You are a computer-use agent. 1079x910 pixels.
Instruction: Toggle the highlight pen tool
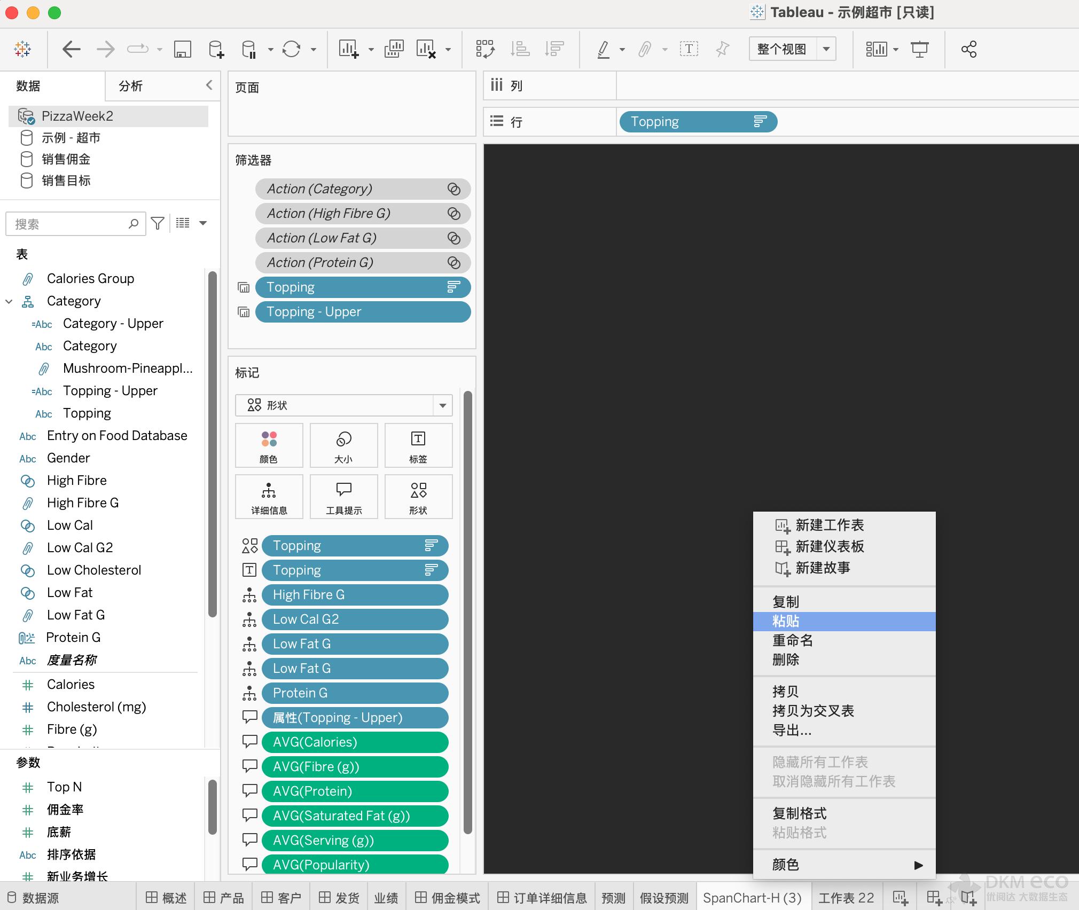pyautogui.click(x=603, y=49)
